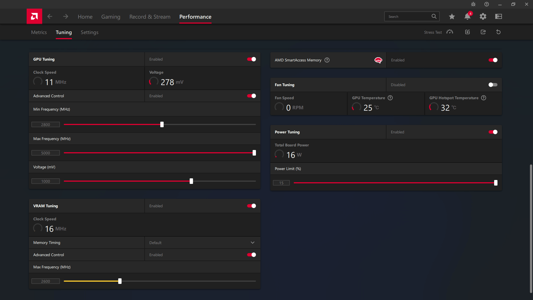
Task: Click the GPU Max Frequency slider handle
Action: [254, 153]
